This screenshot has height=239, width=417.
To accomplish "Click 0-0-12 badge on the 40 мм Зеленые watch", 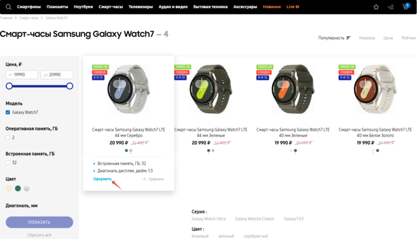I will [x=263, y=78].
